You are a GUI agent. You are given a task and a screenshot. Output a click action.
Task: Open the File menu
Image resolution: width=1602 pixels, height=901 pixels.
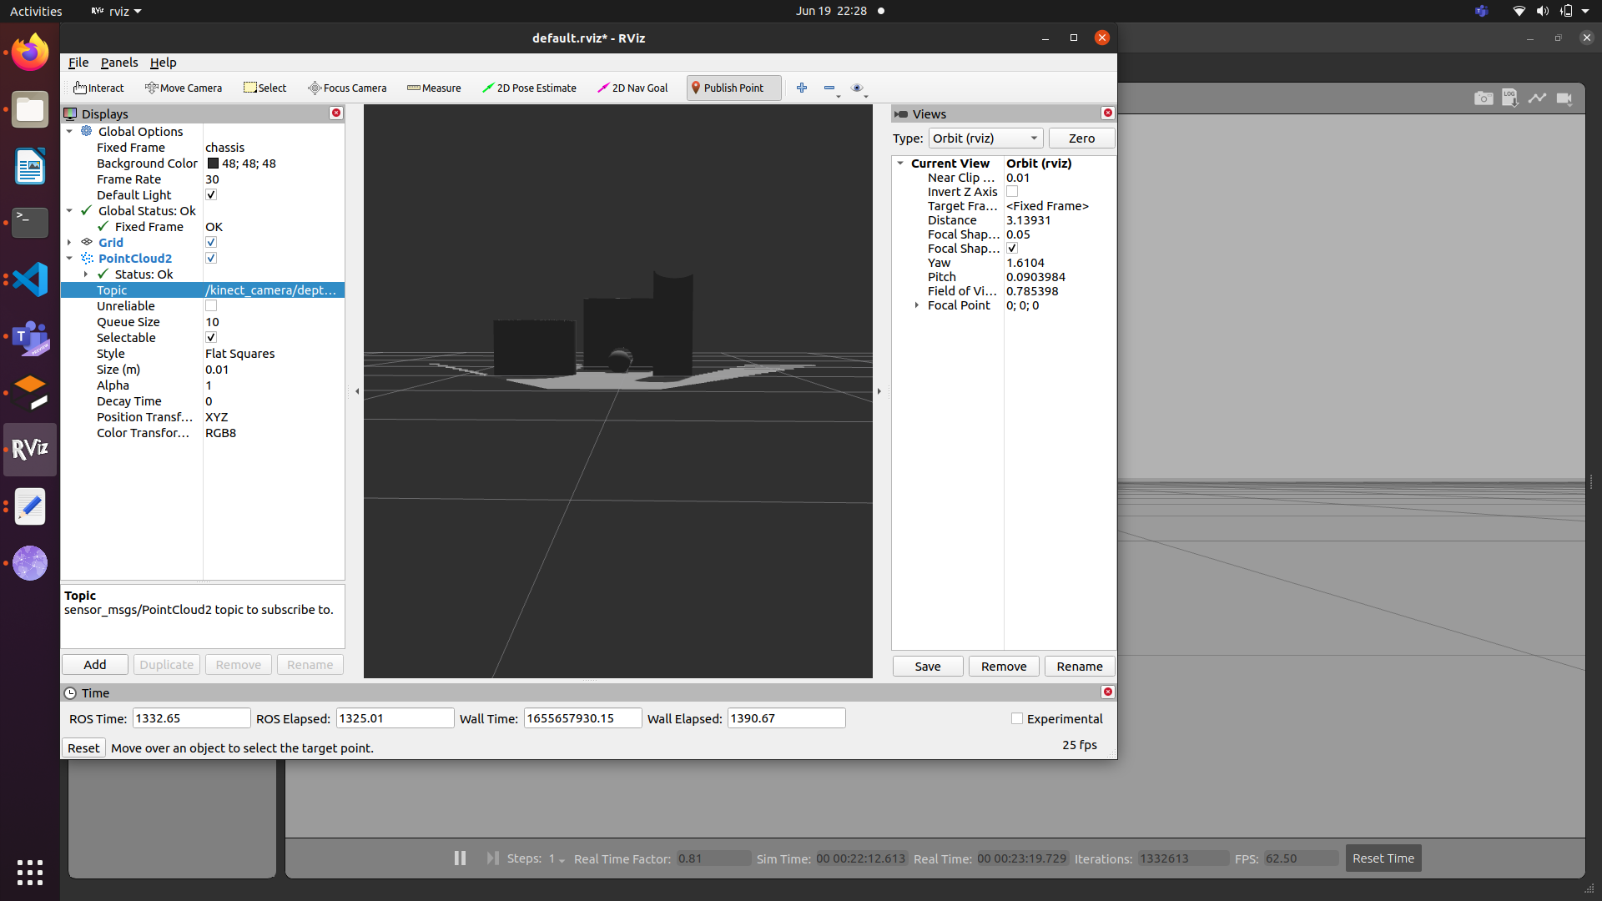point(78,63)
